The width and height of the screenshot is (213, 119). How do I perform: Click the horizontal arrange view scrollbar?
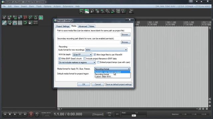click(129, 109)
